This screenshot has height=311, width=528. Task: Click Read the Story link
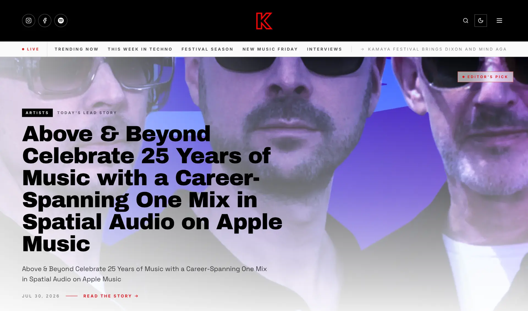click(111, 296)
